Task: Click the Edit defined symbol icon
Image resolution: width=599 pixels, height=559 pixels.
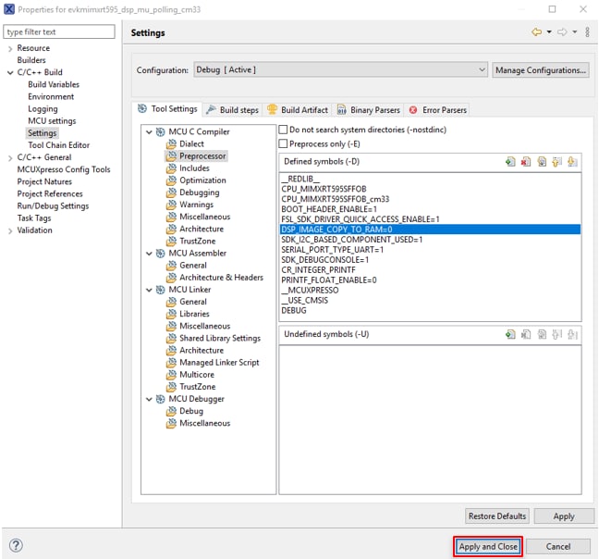Action: [542, 162]
